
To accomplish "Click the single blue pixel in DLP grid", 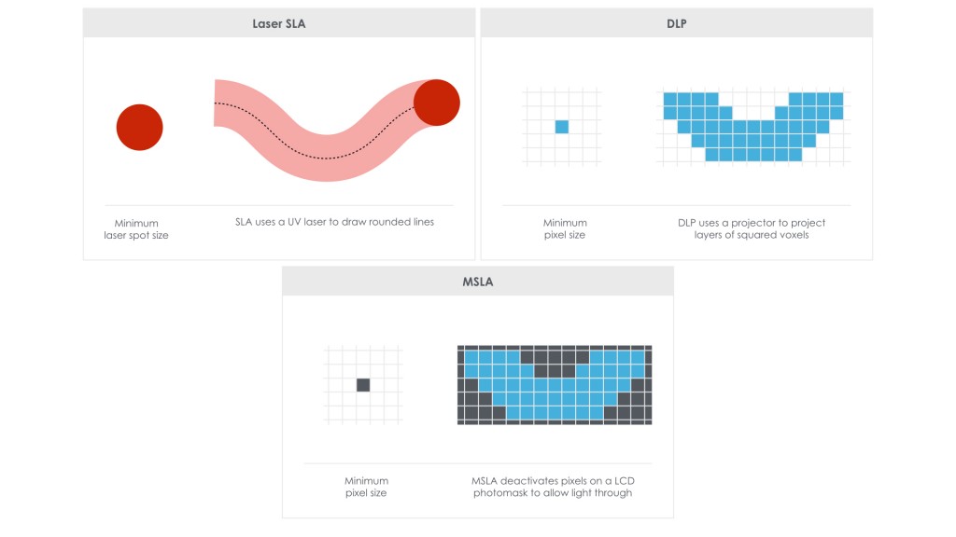I will point(561,127).
